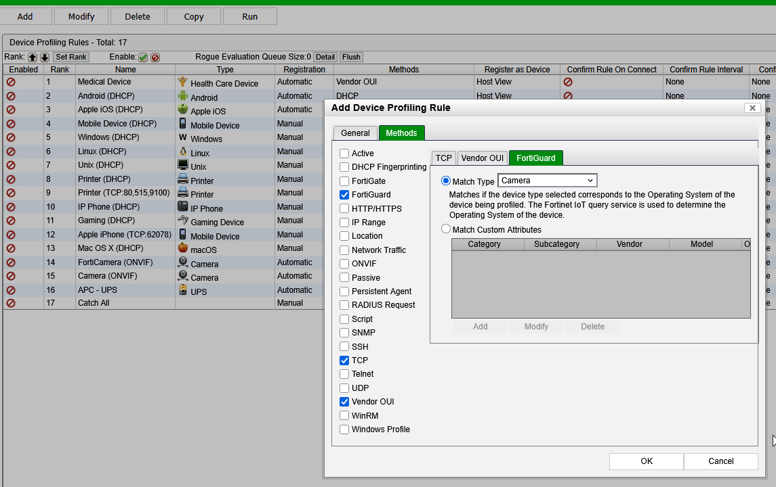This screenshot has height=487, width=776.
Task: Click the Health Care Device type icon
Action: [182, 81]
